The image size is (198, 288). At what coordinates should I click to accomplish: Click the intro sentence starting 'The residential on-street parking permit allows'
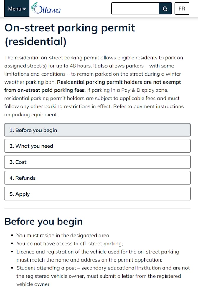[94, 62]
